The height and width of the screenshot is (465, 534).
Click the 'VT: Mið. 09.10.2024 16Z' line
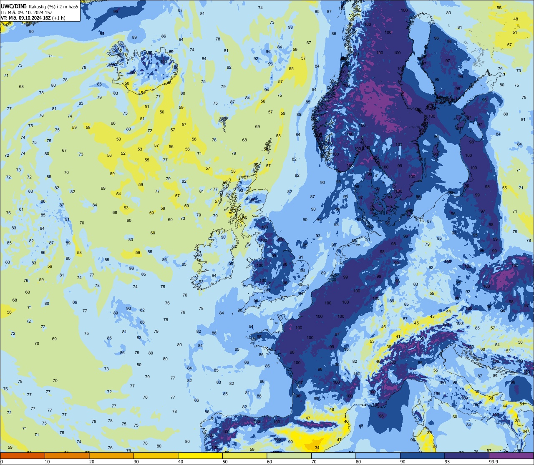pos(26,18)
